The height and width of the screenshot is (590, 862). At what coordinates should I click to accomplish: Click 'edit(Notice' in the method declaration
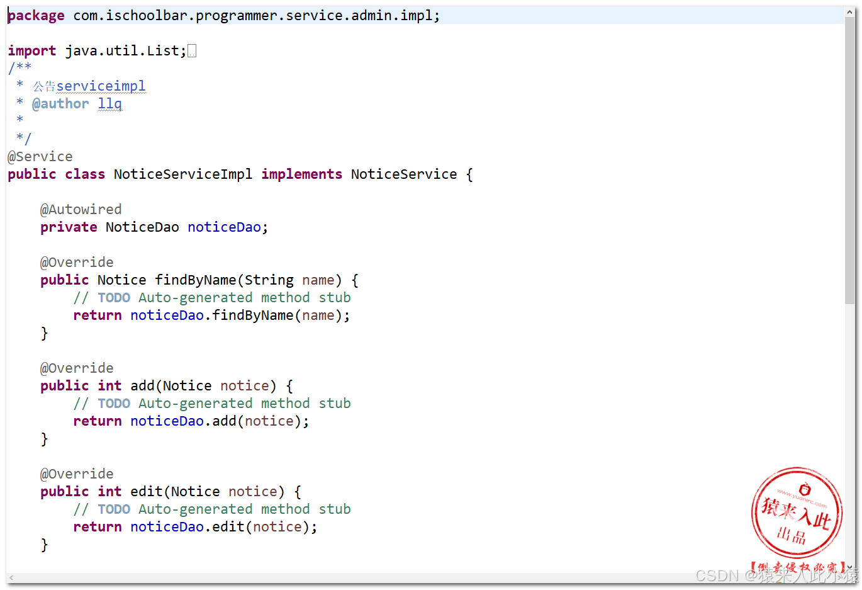click(x=175, y=492)
